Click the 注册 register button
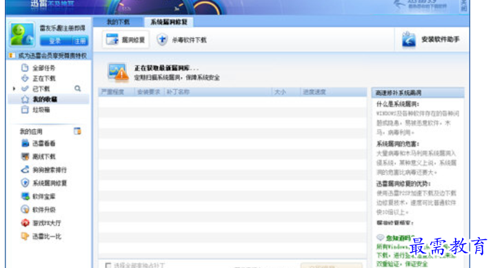The image size is (493, 268). click(80, 41)
